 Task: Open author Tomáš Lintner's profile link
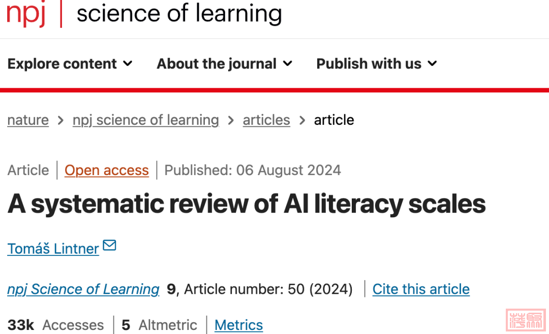(53, 249)
